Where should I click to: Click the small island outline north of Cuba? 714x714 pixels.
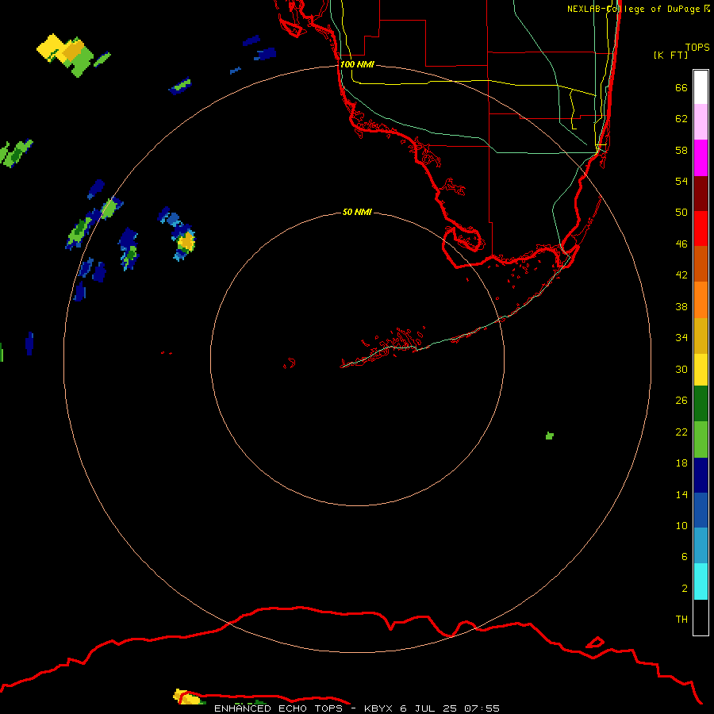(x=595, y=643)
